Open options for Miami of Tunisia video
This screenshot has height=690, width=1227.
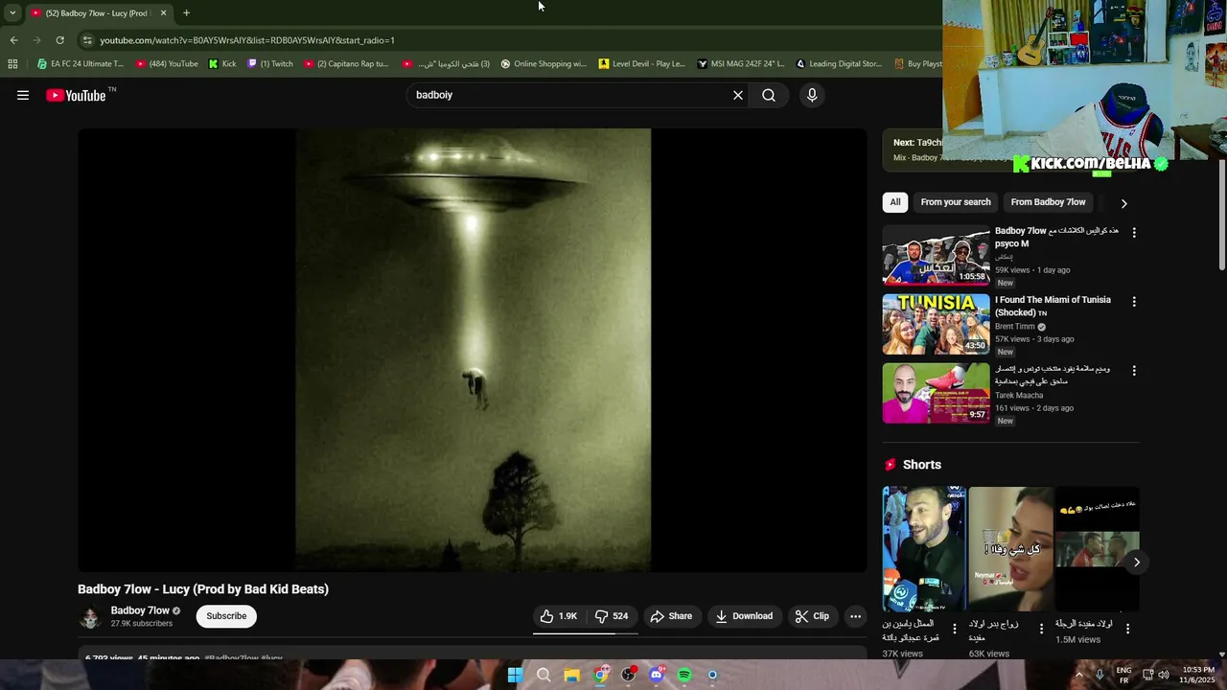coord(1134,302)
